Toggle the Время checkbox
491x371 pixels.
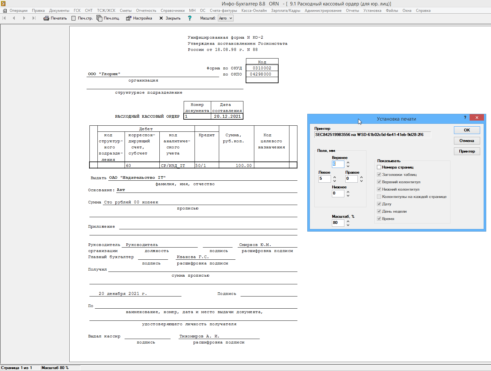[379, 219]
